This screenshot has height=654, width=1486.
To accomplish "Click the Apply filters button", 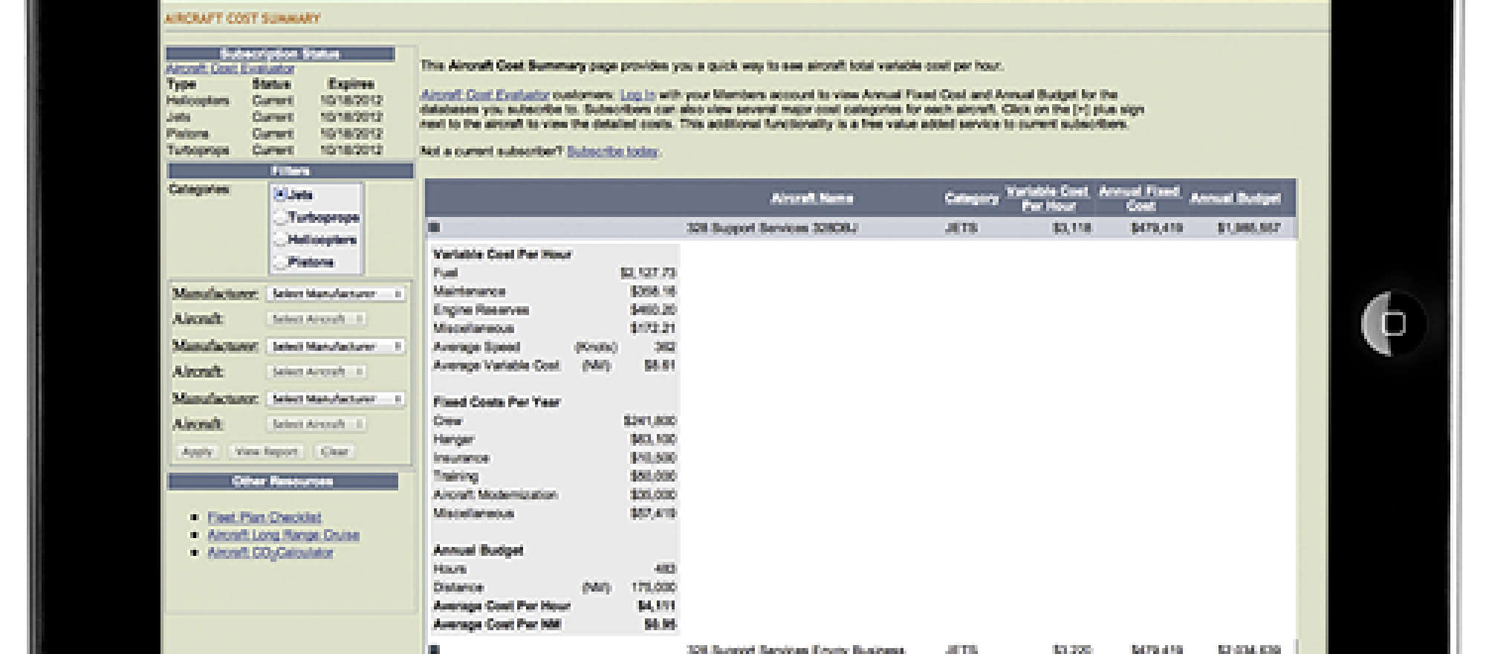I will (x=198, y=452).
